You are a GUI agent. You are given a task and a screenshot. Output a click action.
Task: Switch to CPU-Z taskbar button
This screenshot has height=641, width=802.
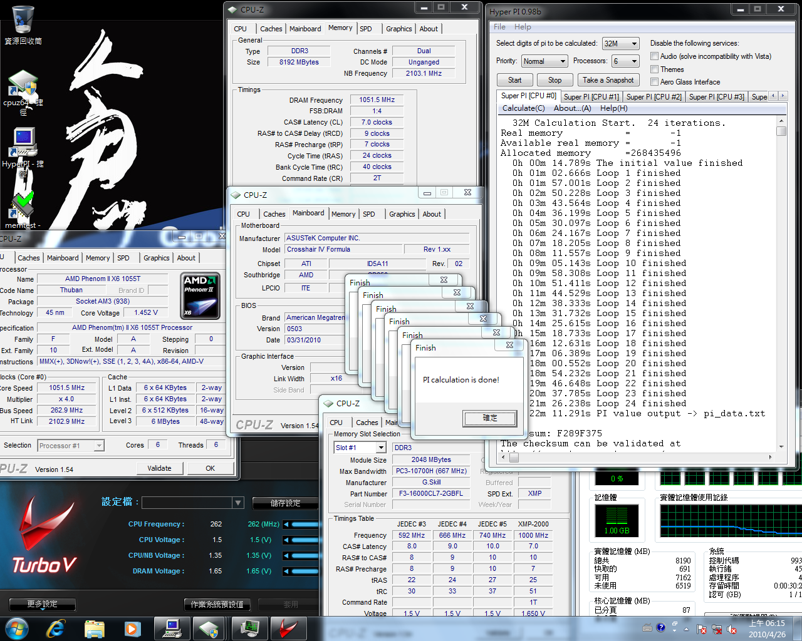(x=209, y=628)
